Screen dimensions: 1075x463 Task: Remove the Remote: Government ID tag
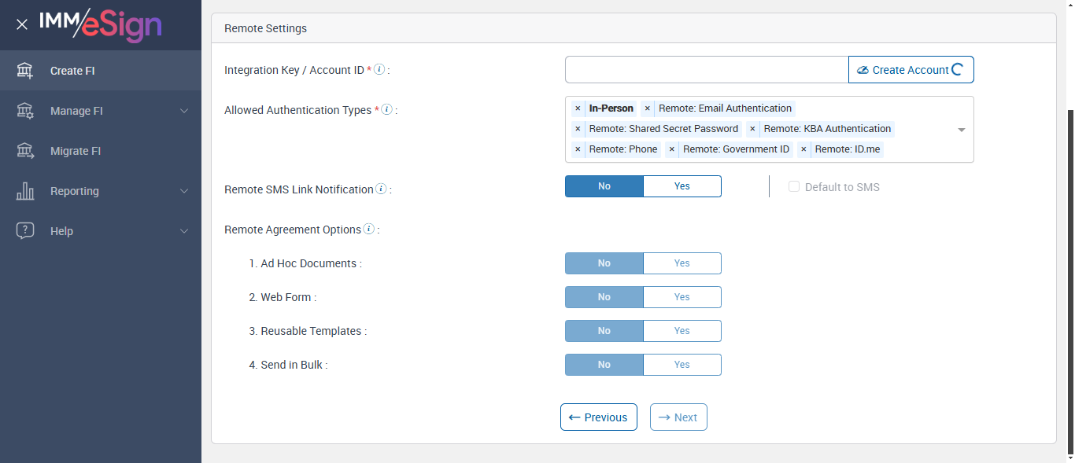pos(671,149)
